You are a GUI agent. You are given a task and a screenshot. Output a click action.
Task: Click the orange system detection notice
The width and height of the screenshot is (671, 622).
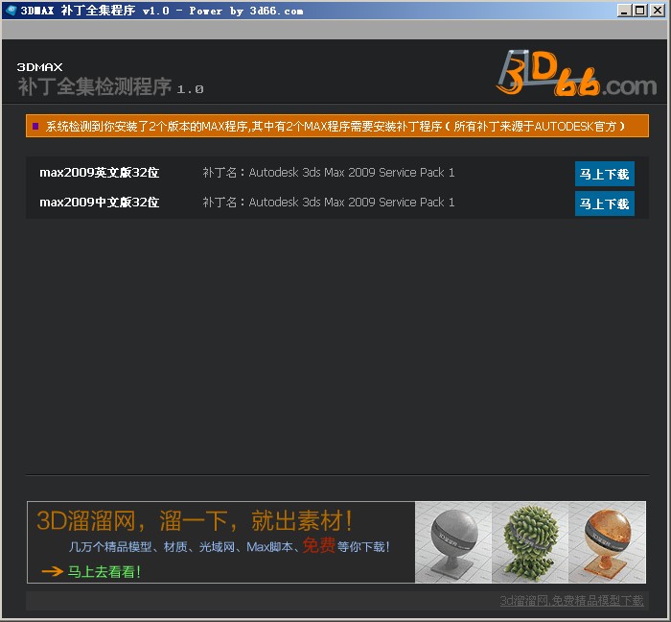(337, 126)
